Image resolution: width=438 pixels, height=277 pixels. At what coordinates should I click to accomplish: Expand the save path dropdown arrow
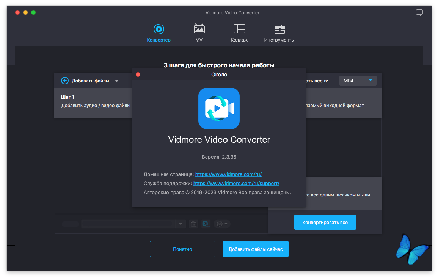click(181, 224)
